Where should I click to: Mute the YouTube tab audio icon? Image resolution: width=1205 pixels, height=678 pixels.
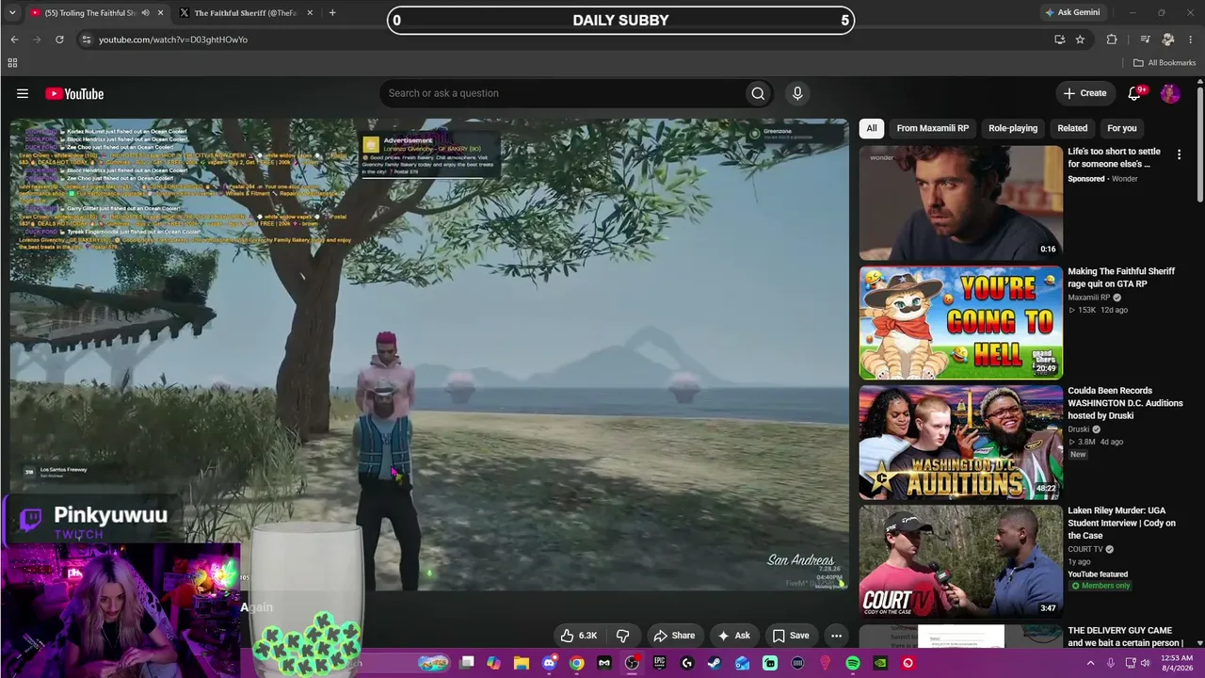[145, 13]
